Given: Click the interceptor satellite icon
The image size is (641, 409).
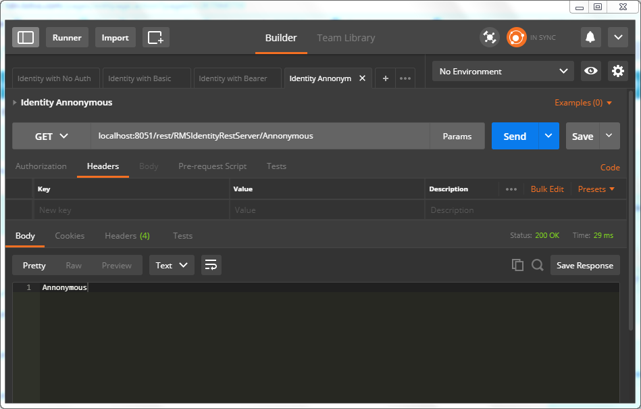Looking at the screenshot, I should tap(489, 37).
